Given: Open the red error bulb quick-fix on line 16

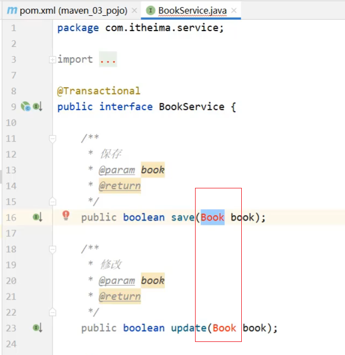Looking at the screenshot, I should point(66,216).
